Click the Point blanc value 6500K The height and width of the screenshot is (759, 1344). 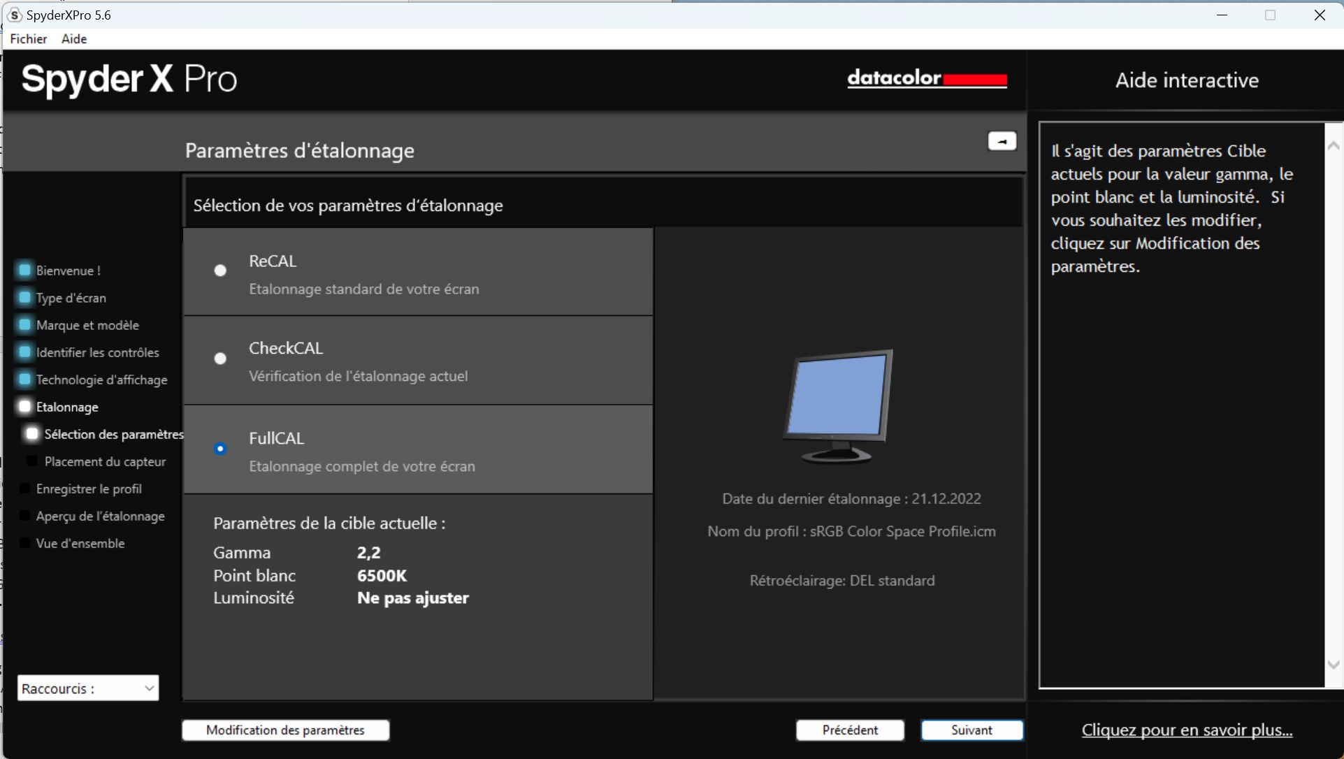point(382,576)
